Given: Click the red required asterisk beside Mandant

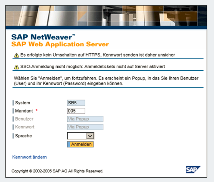Looking at the screenshot, I should (37, 110).
